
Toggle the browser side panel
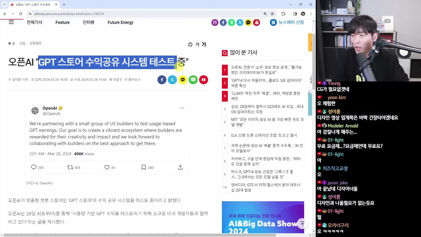(295, 14)
